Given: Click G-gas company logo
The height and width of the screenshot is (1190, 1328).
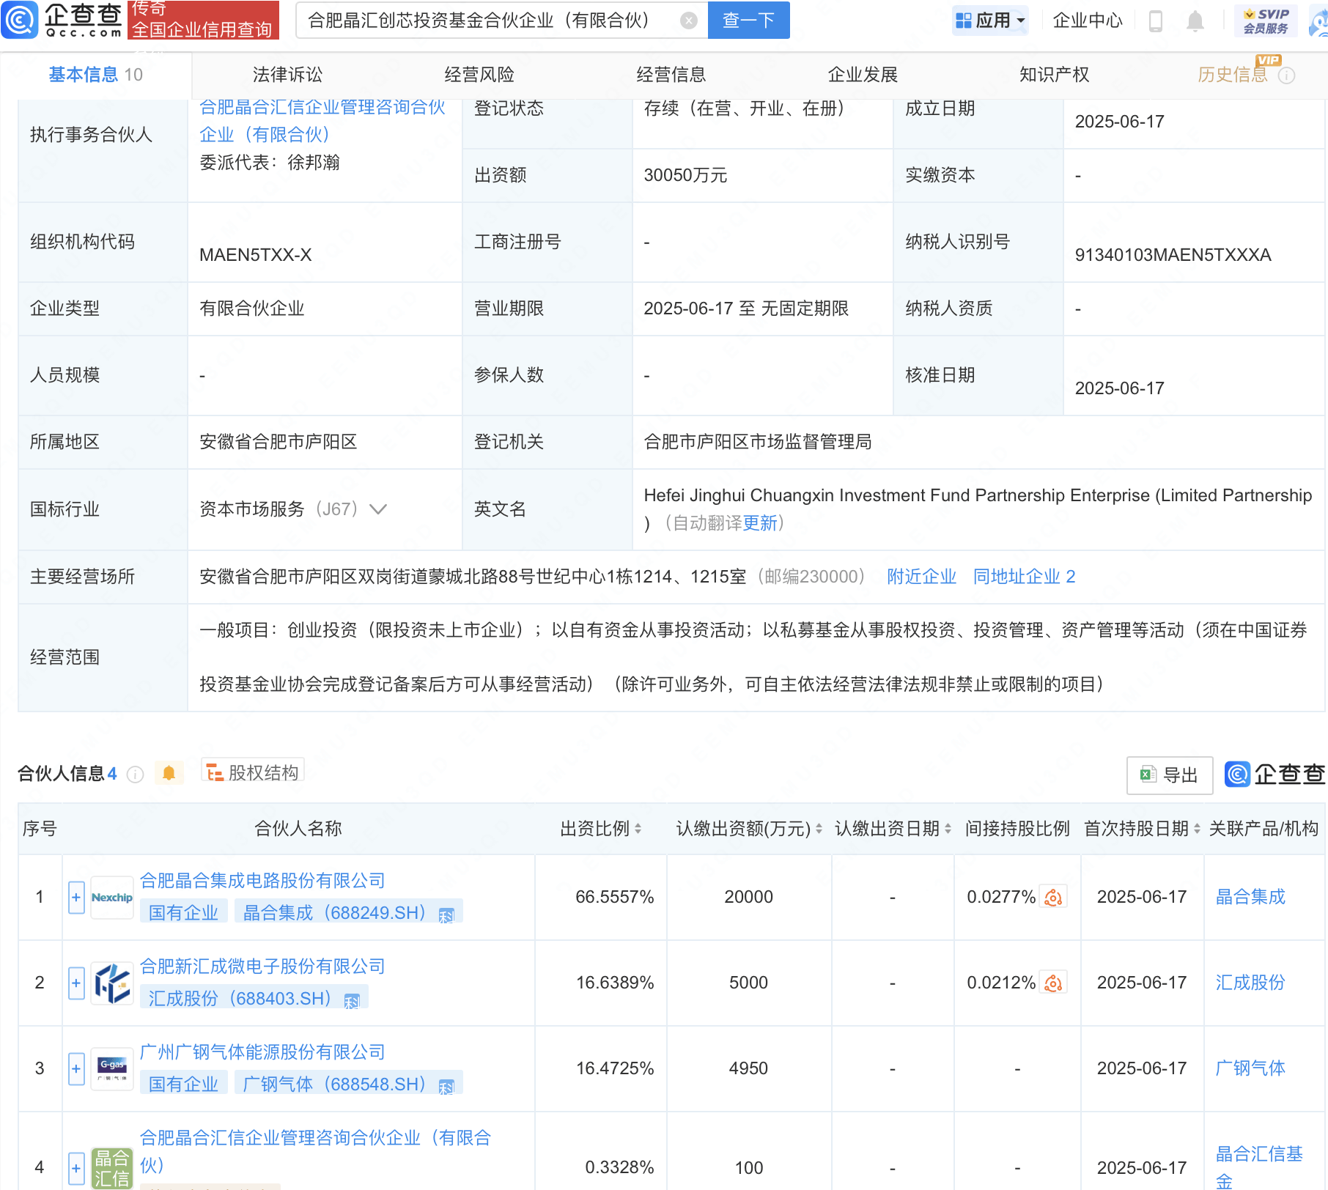Looking at the screenshot, I should point(112,1069).
